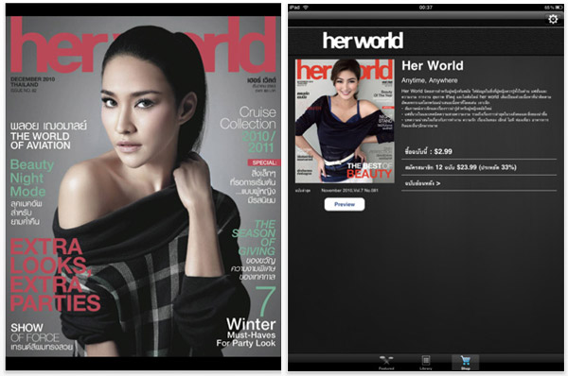Click the red 'SPECIAL' label on cover
The width and height of the screenshot is (568, 376).
[x=264, y=162]
